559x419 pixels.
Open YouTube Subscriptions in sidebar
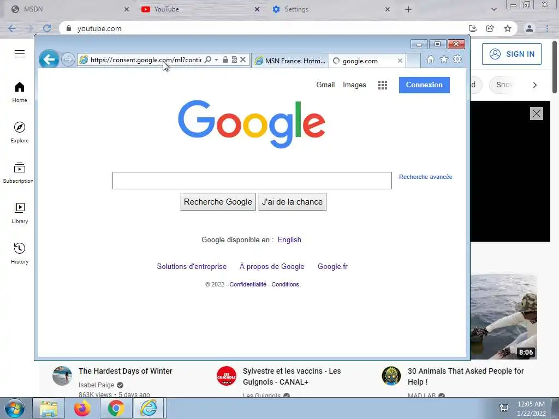pyautogui.click(x=19, y=173)
